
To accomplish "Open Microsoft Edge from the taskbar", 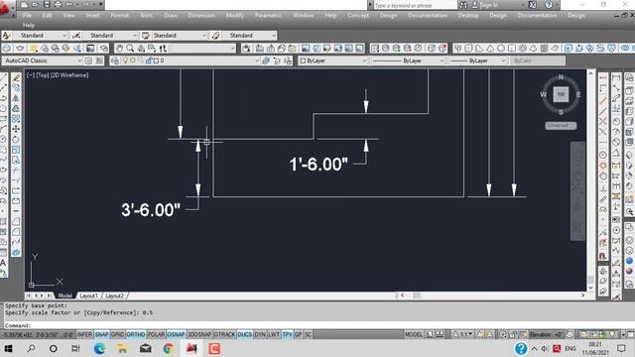I will pyautogui.click(x=99, y=348).
